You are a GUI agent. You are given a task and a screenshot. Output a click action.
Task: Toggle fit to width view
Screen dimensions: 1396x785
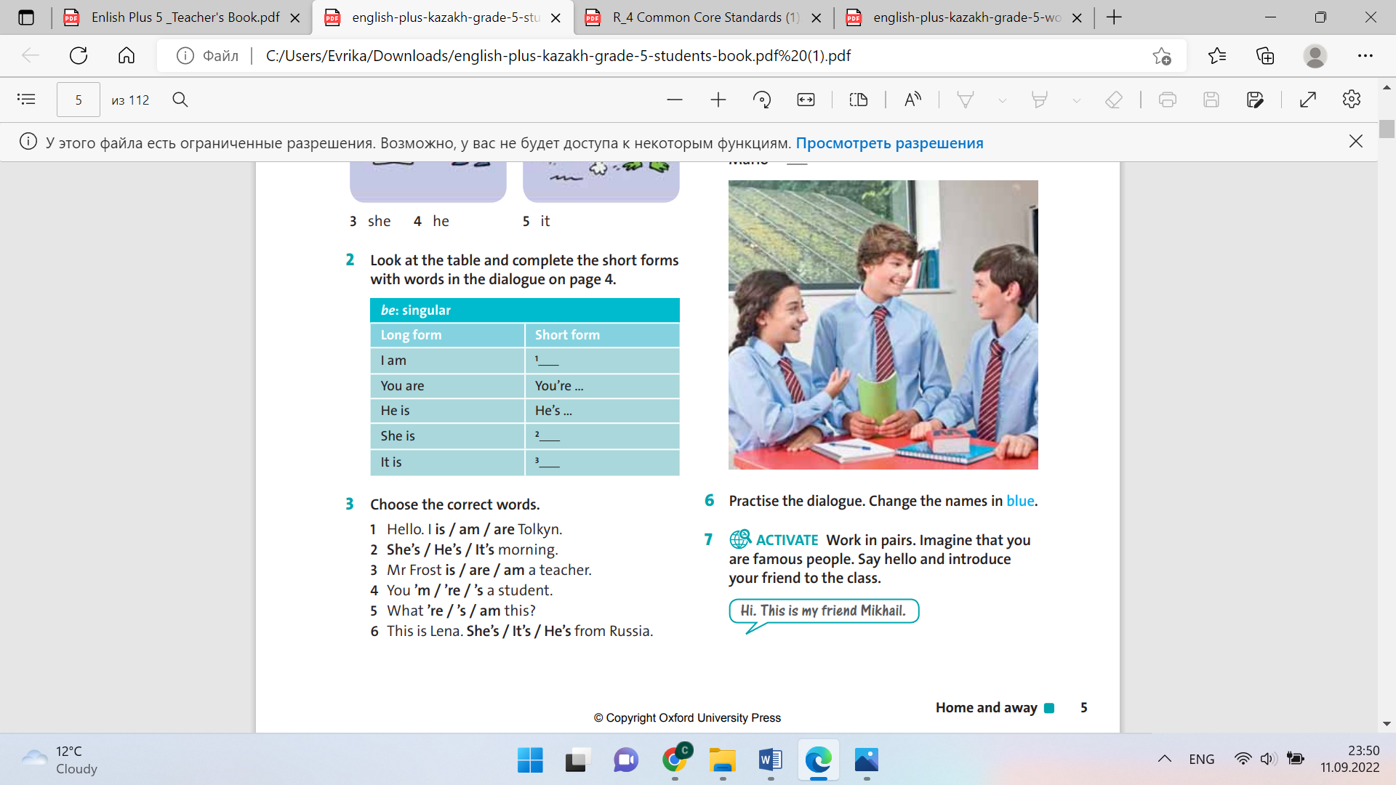(806, 100)
